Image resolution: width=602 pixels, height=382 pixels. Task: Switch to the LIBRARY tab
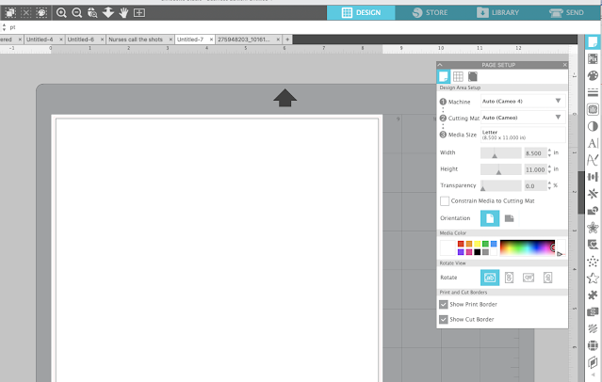[x=498, y=12]
